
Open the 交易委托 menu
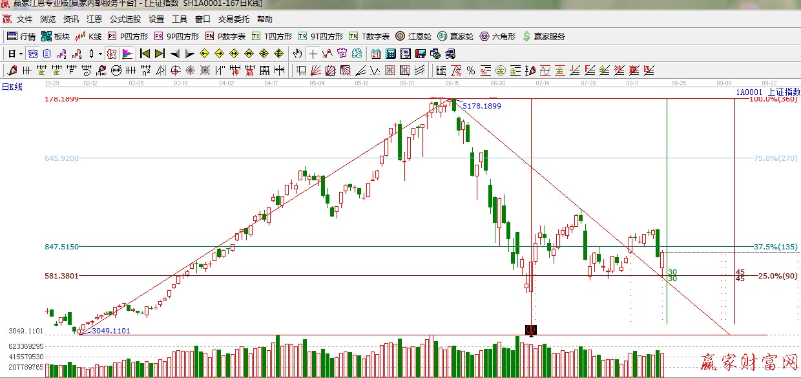click(233, 19)
